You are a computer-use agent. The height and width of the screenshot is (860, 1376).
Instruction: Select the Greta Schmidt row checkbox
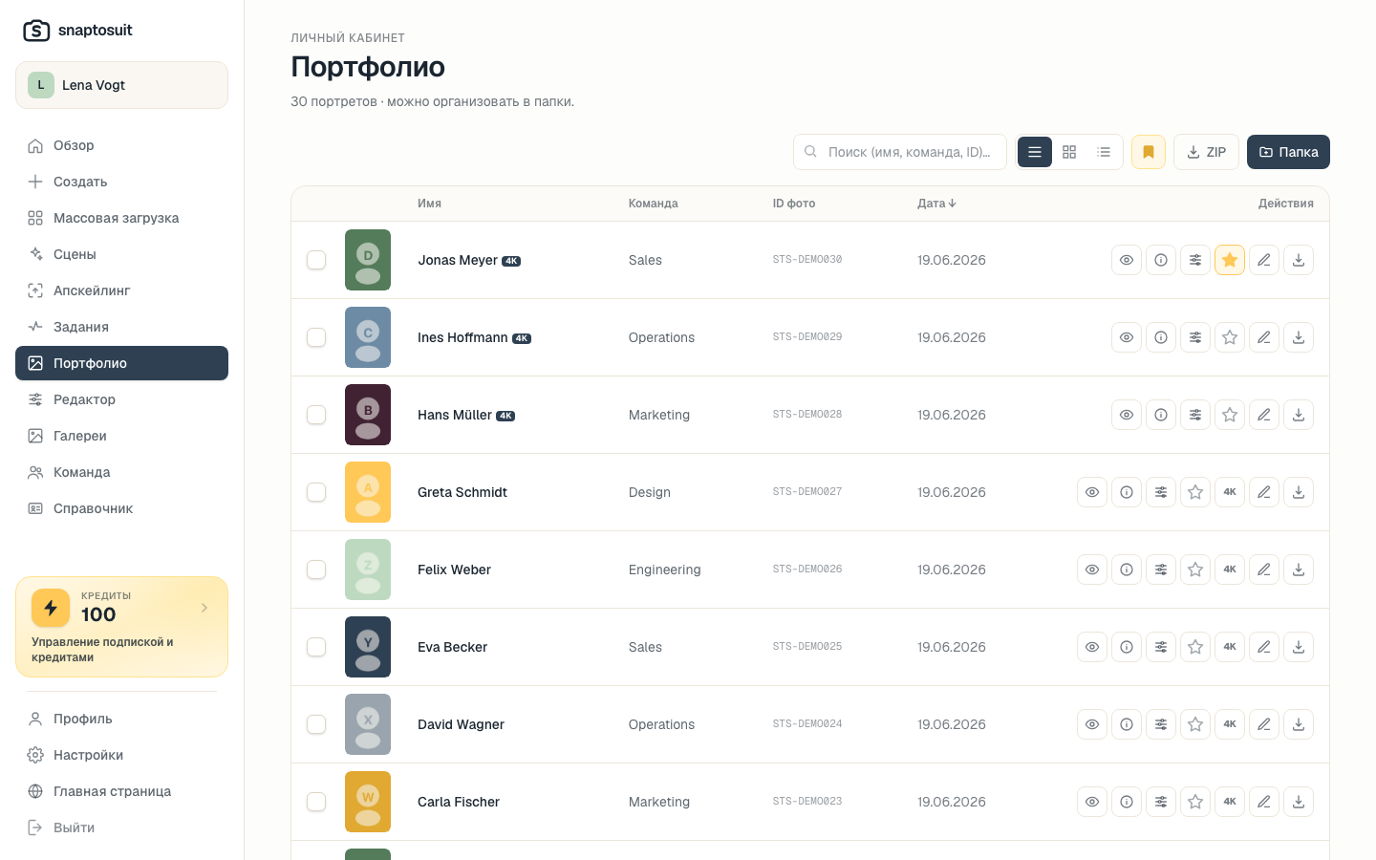pos(316,492)
